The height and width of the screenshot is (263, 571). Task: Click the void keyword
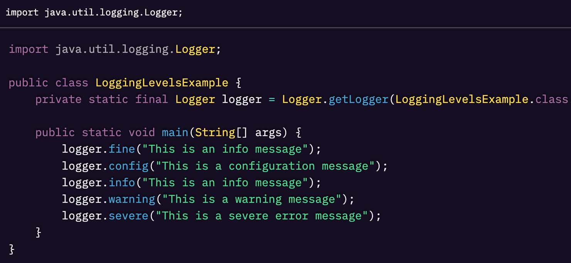[x=142, y=133]
